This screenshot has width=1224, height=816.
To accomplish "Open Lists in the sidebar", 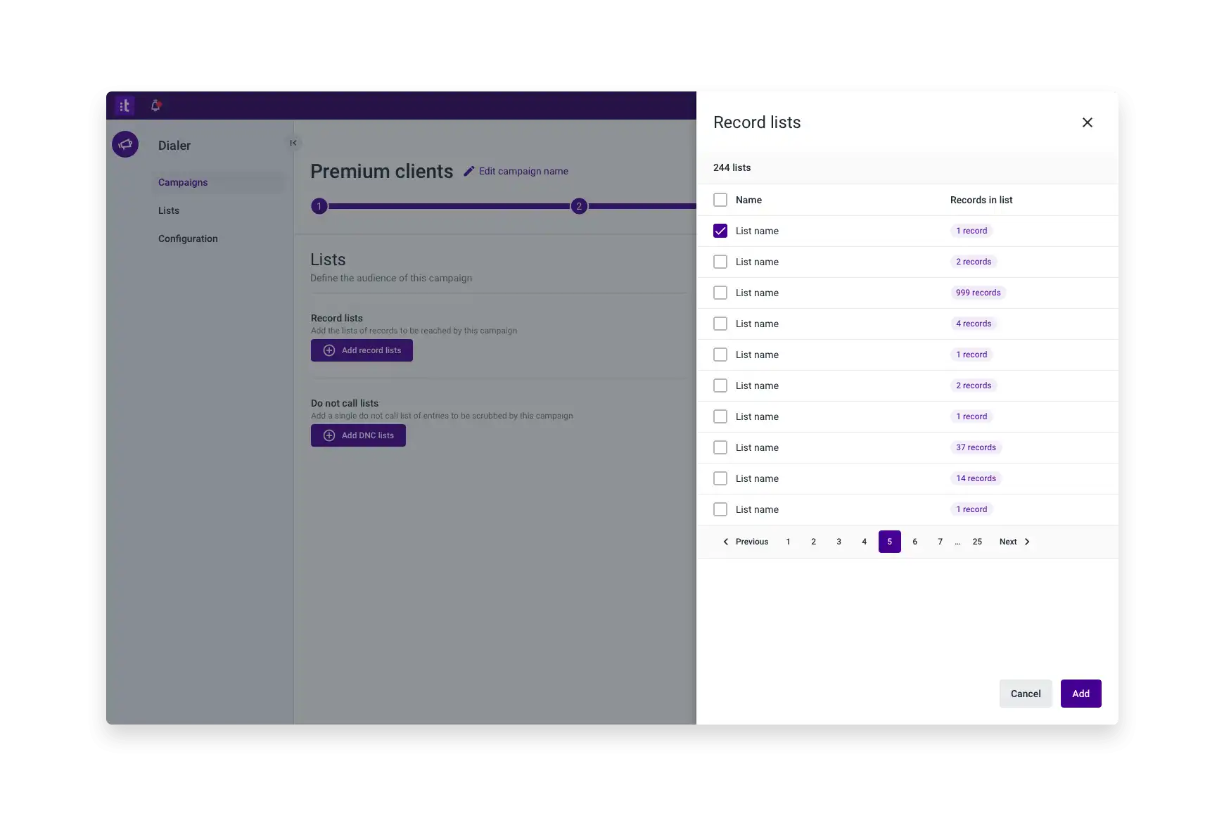I will click(169, 210).
